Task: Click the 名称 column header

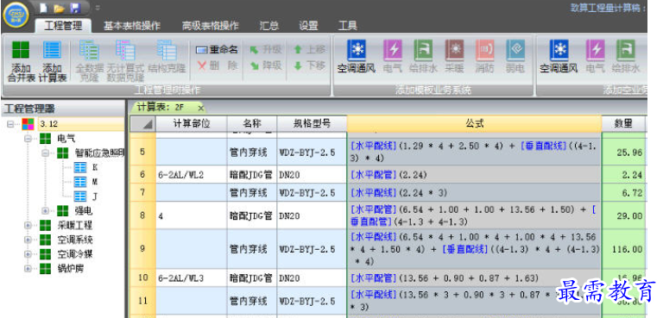Action: tap(252, 124)
